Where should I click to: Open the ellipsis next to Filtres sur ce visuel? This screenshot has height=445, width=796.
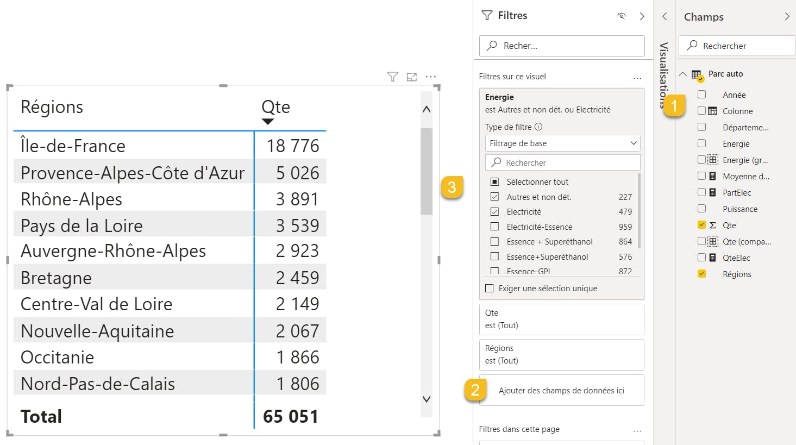637,78
